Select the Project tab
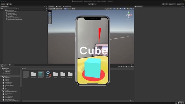 click(x=3, y=65)
